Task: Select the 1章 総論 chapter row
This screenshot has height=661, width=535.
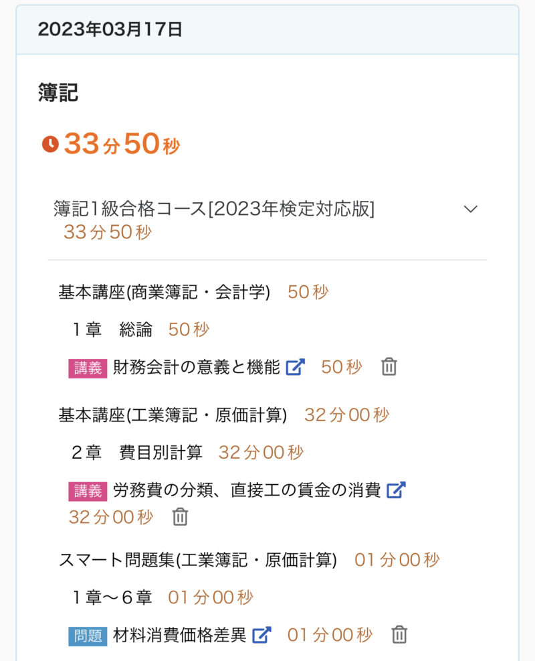Action: [x=112, y=329]
